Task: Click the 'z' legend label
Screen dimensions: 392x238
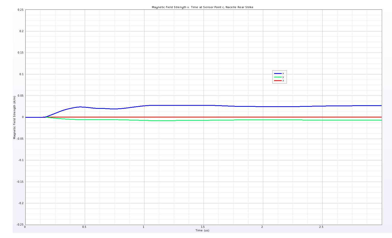Action: tap(283, 81)
